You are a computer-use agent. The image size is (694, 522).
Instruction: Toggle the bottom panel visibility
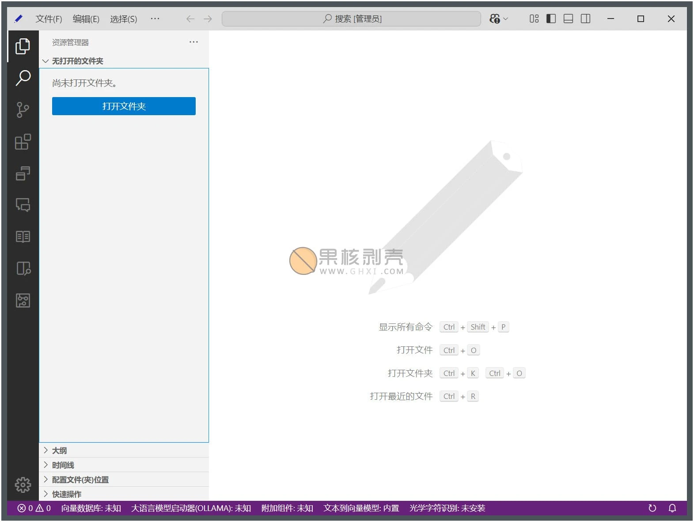pyautogui.click(x=568, y=19)
